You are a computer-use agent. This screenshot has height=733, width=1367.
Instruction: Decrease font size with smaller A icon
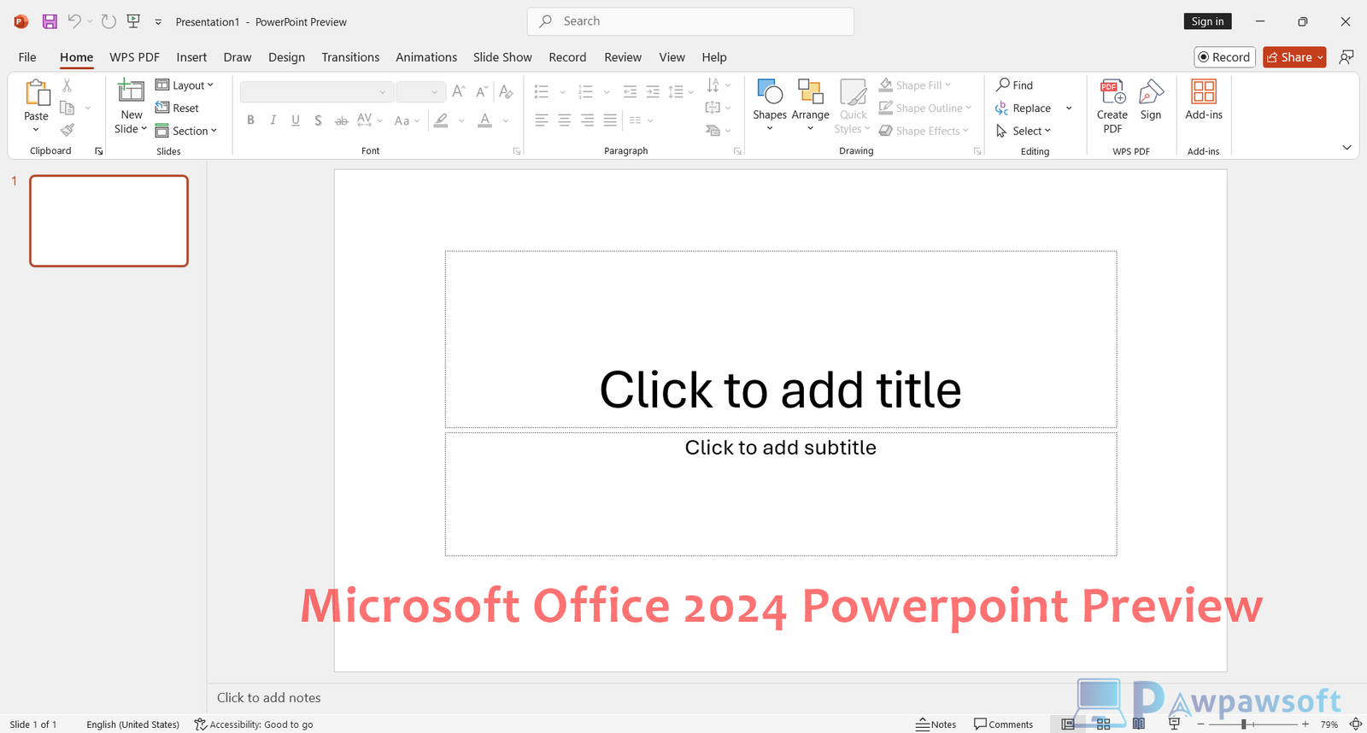(x=482, y=91)
